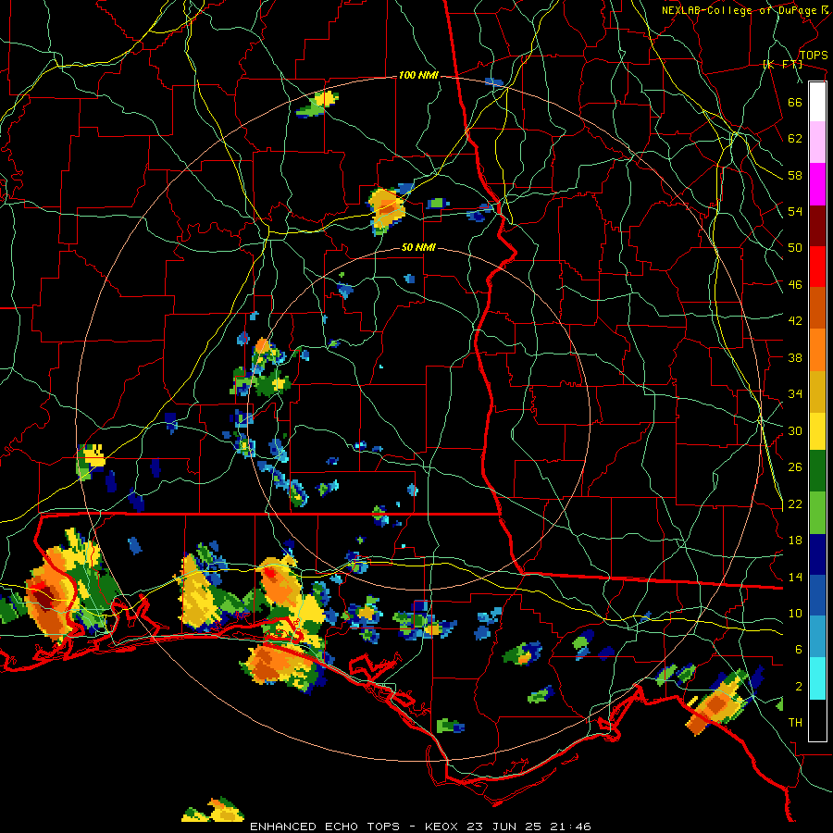The width and height of the screenshot is (833, 833).
Task: Pick the orange legend swatch below 42
Action: pos(817,349)
